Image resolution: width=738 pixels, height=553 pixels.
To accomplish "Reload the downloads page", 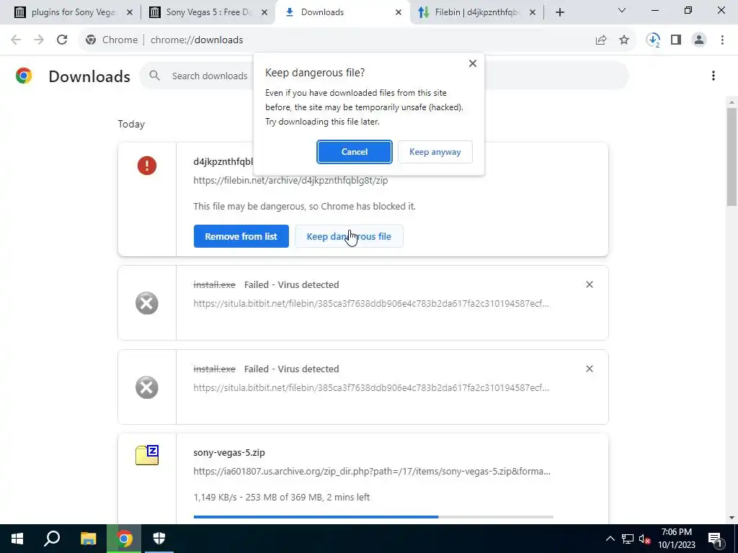I will (x=62, y=40).
